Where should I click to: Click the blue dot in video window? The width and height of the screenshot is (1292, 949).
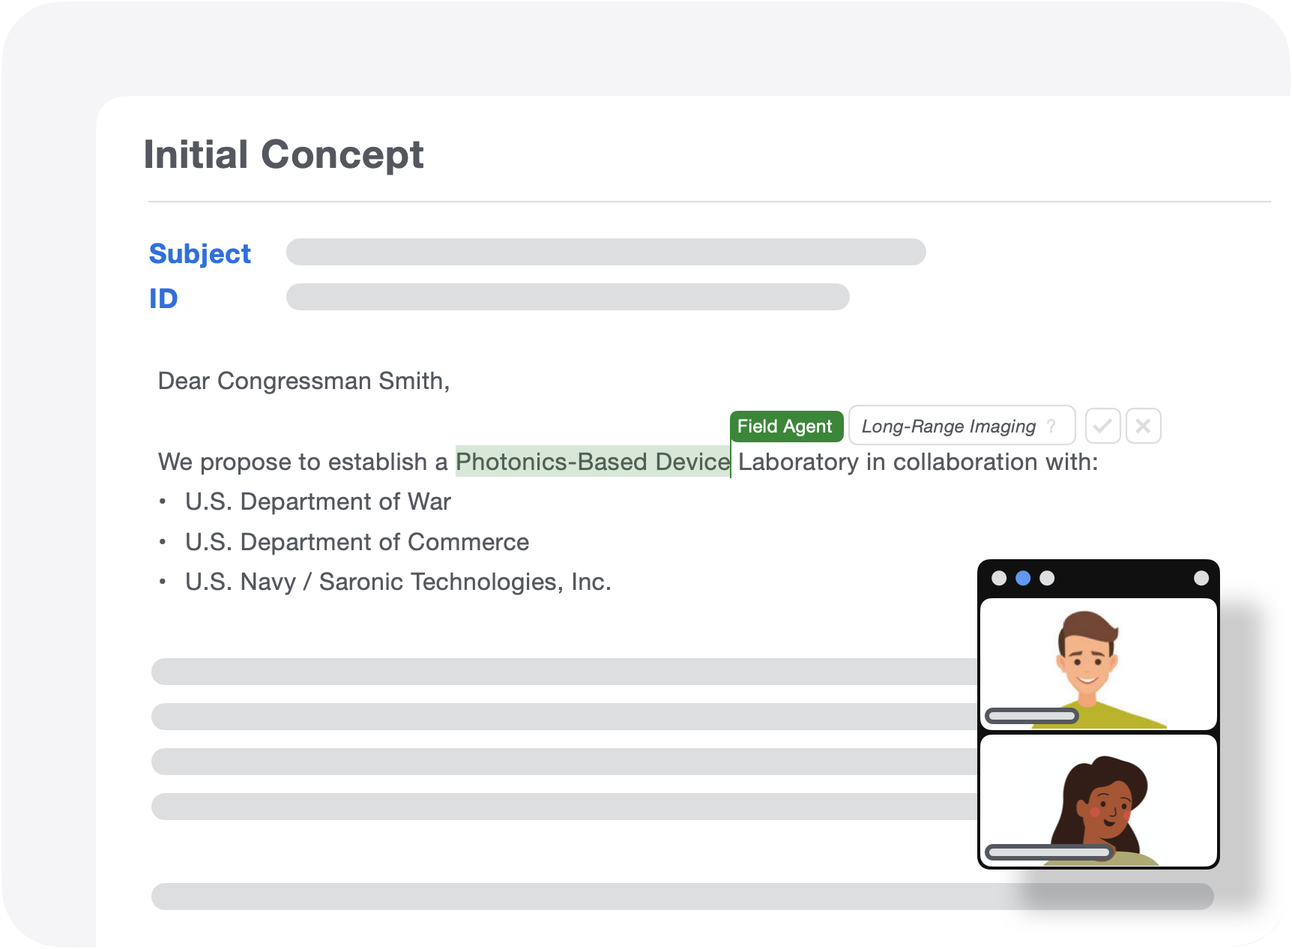click(x=1023, y=578)
